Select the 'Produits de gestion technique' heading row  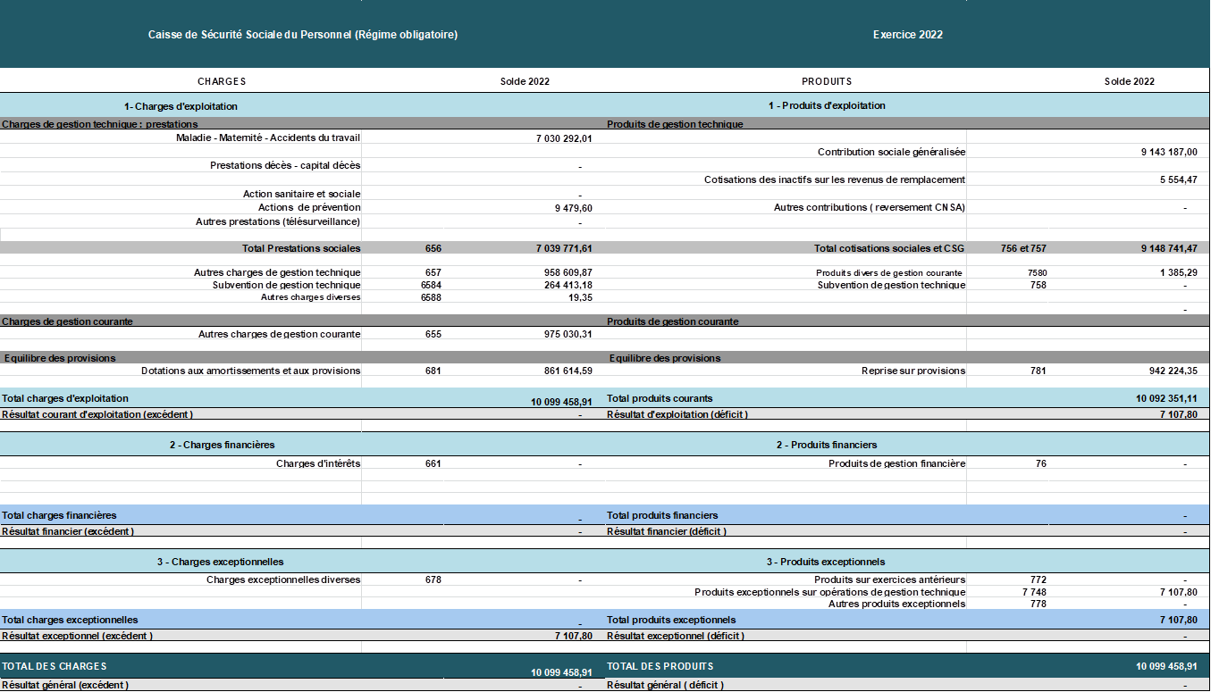click(x=675, y=124)
